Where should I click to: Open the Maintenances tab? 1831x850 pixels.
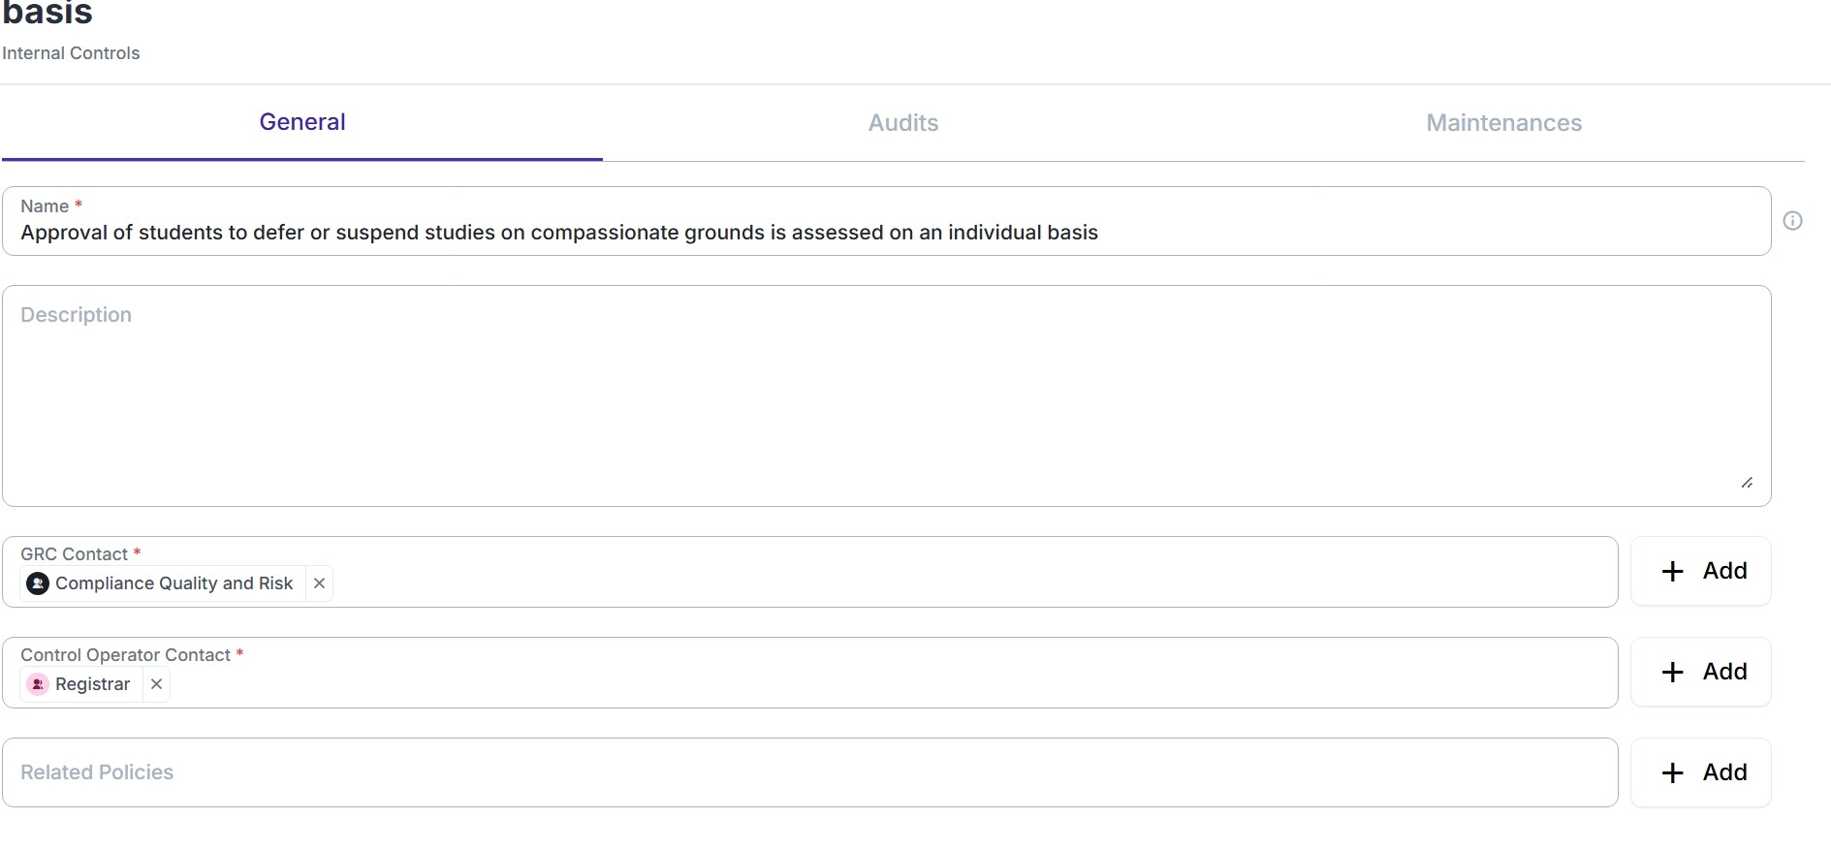coord(1503,123)
